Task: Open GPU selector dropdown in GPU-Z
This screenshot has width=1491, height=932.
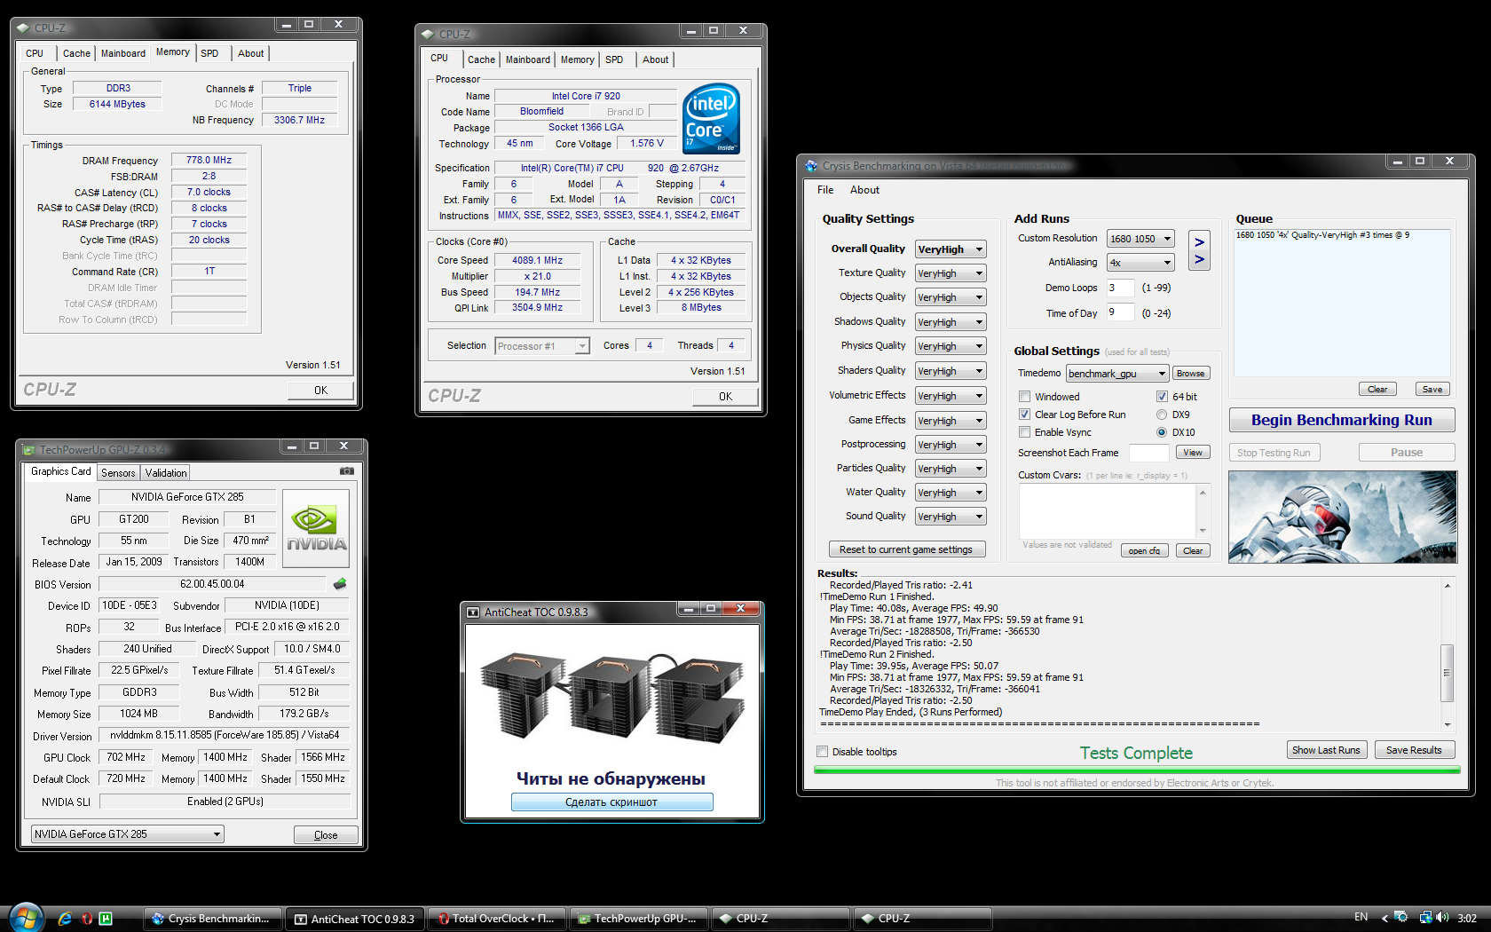Action: (127, 834)
